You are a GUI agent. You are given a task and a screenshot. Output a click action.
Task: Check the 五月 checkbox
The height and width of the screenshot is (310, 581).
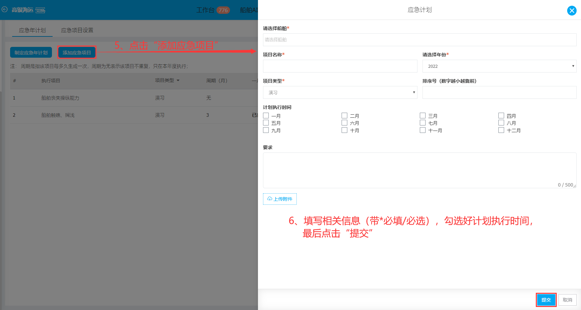(266, 123)
